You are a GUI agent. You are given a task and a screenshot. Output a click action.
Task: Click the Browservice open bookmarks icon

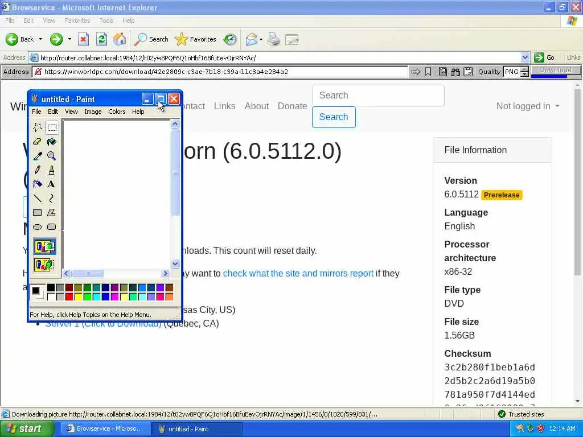coord(443,72)
